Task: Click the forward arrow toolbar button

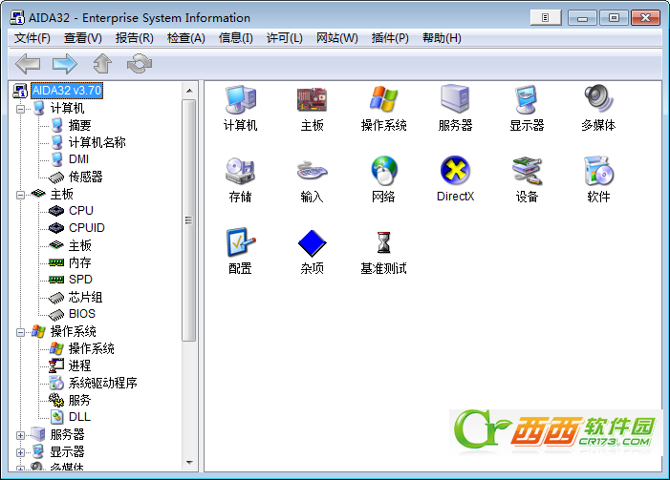Action: click(65, 64)
